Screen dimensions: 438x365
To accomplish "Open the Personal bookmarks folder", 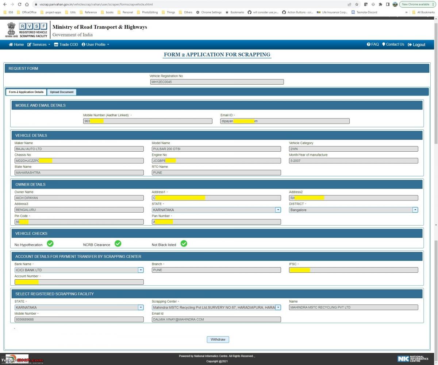I will pos(125,12).
